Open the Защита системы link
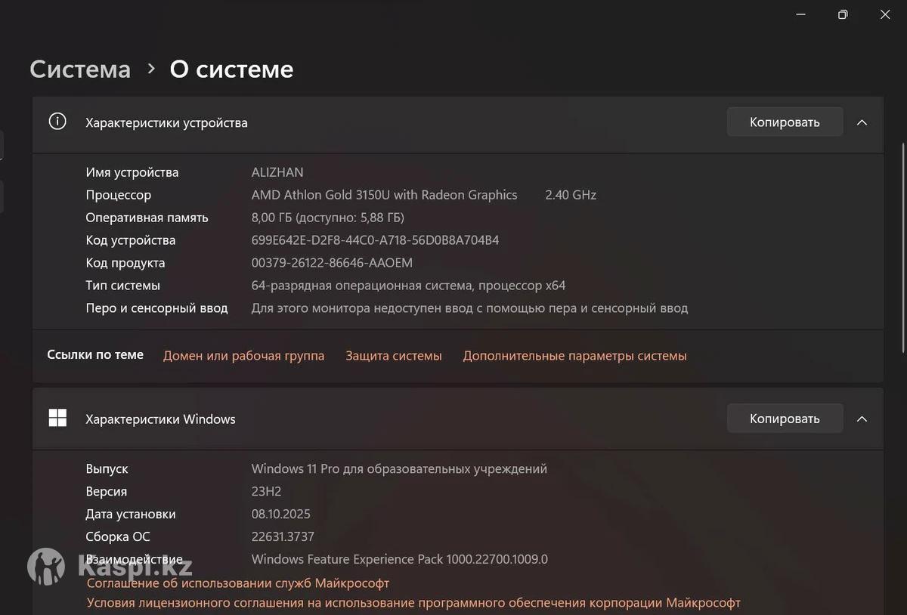907x615 pixels. pyautogui.click(x=393, y=356)
